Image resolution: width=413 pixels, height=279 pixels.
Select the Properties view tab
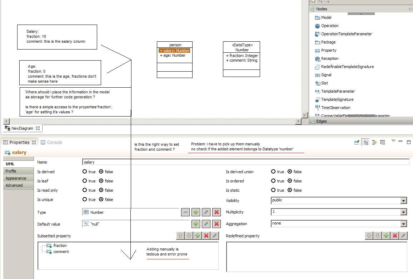(x=20, y=143)
